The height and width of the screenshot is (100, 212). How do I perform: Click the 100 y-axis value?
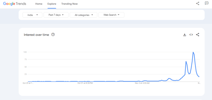point(25,52)
